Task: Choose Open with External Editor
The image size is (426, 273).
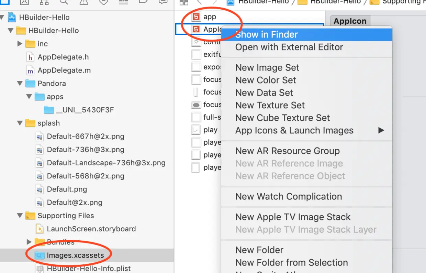Action: click(x=306, y=47)
